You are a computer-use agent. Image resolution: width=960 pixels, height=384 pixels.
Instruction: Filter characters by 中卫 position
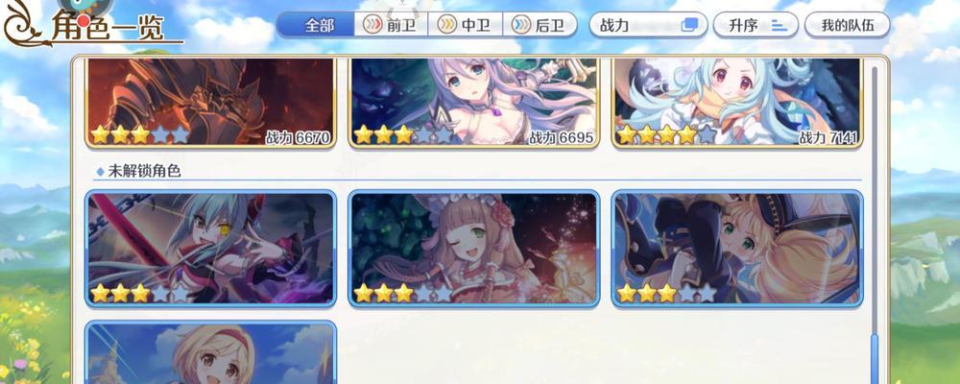click(466, 25)
